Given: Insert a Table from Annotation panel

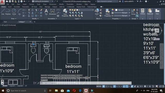Looking at the screenshot, I should (x=58, y=16).
